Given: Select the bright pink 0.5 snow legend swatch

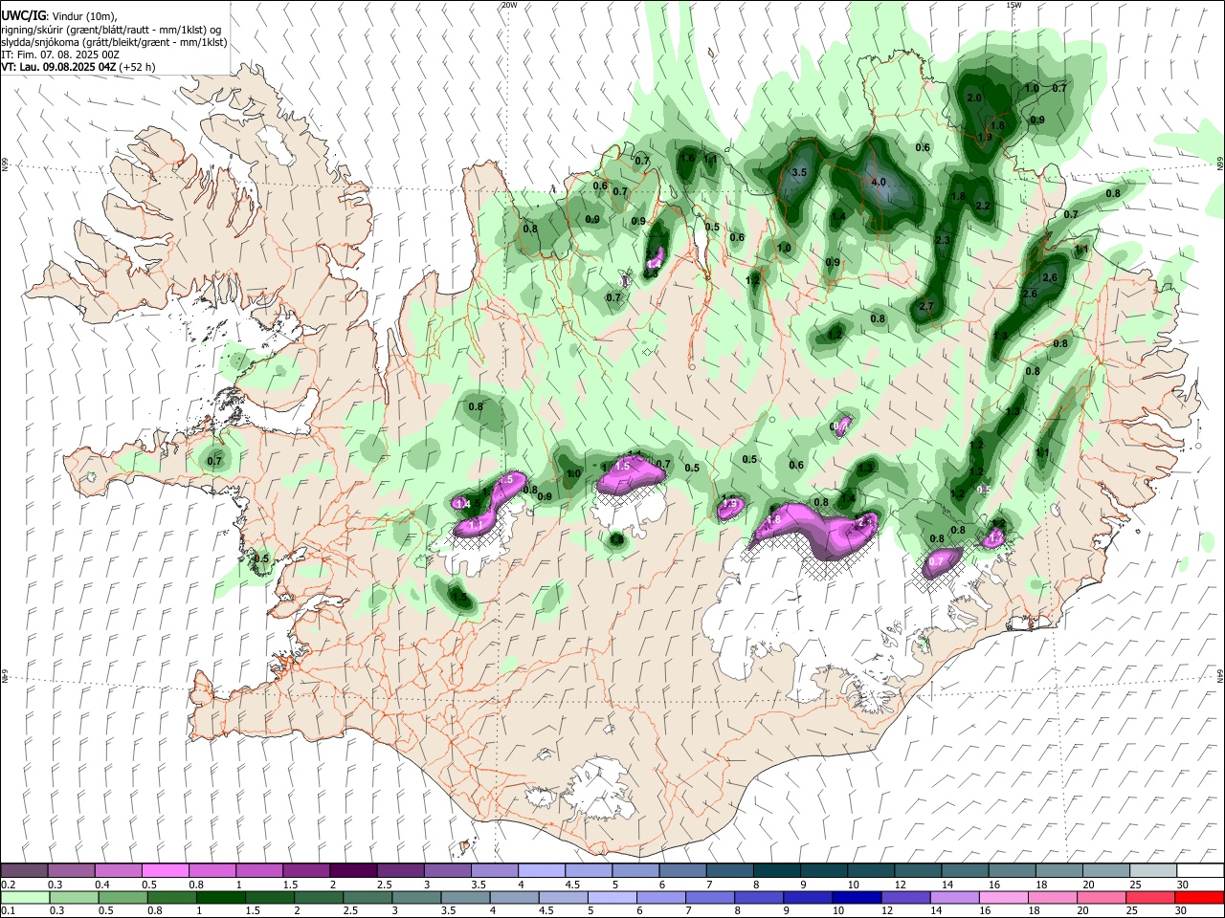Looking at the screenshot, I should click(x=165, y=870).
